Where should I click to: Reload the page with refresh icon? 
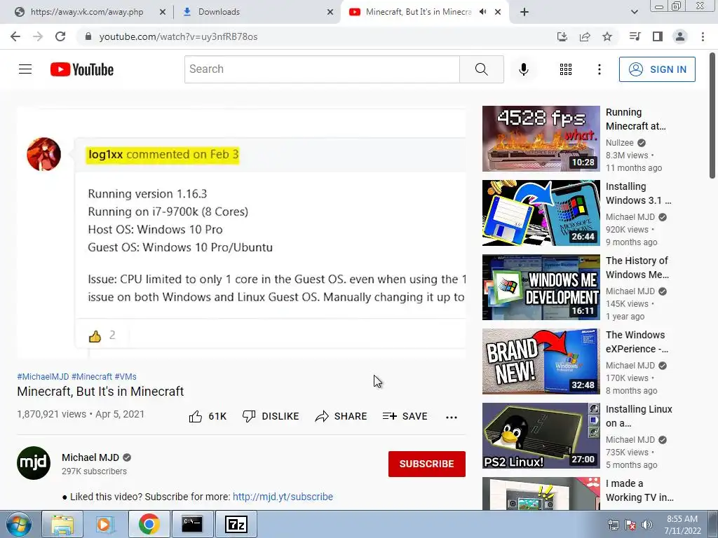[x=60, y=36]
